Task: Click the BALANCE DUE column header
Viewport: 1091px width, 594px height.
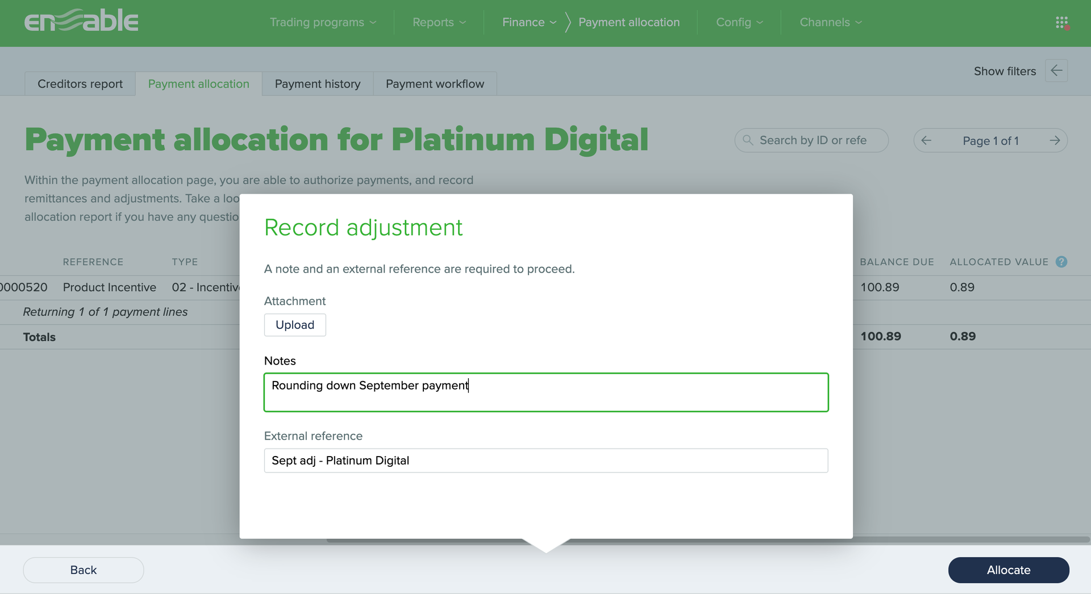Action: click(897, 262)
